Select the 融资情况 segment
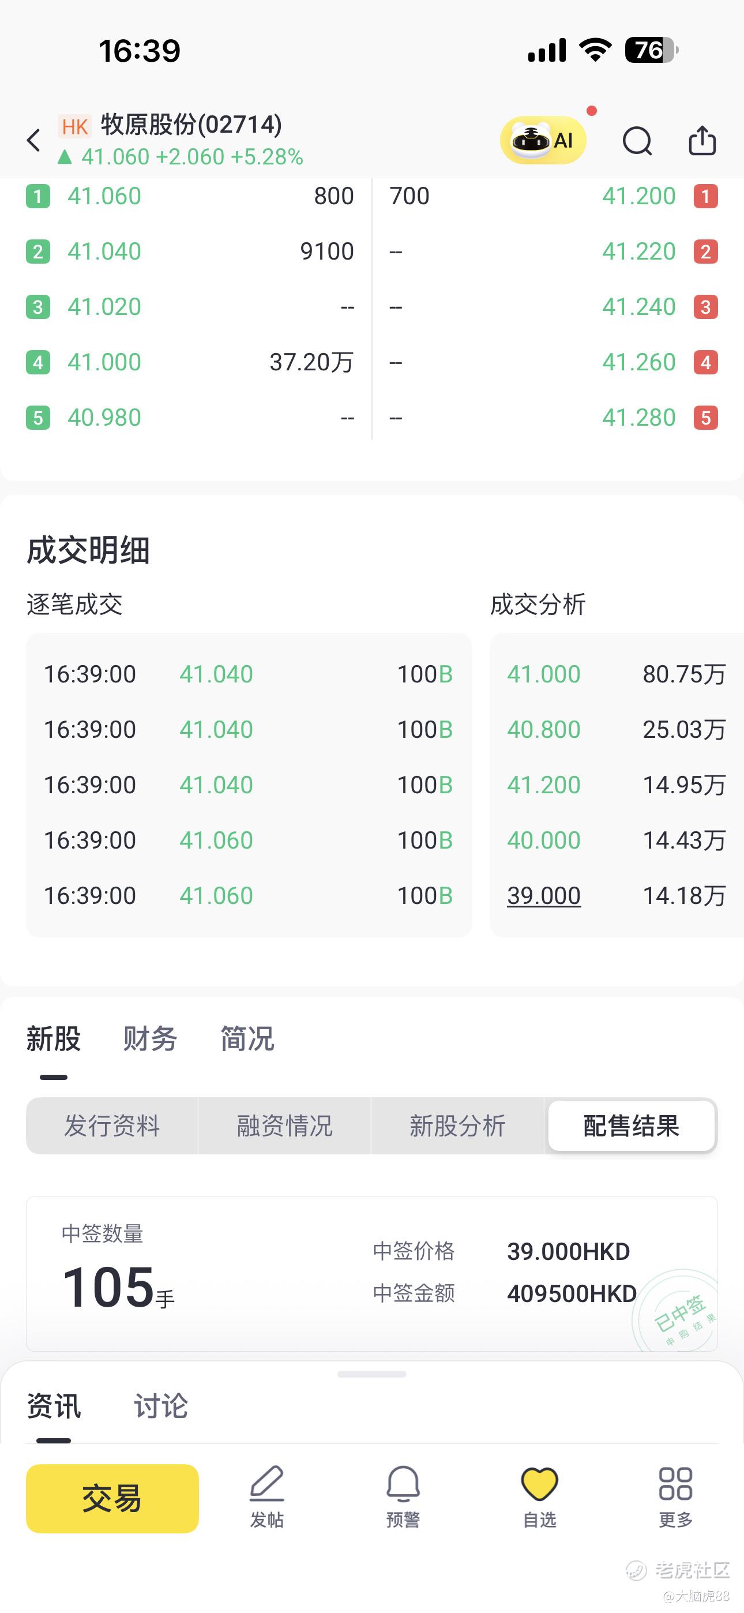The height and width of the screenshot is (1613, 744). pyautogui.click(x=285, y=1126)
